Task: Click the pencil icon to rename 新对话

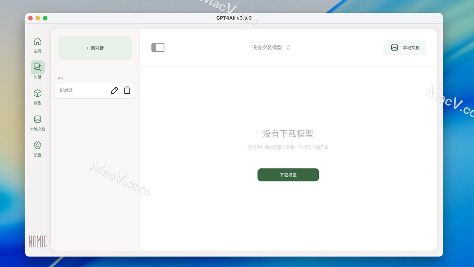Action: 114,90
